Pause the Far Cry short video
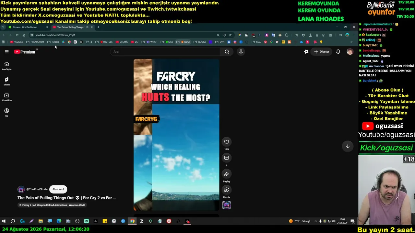 (176, 135)
